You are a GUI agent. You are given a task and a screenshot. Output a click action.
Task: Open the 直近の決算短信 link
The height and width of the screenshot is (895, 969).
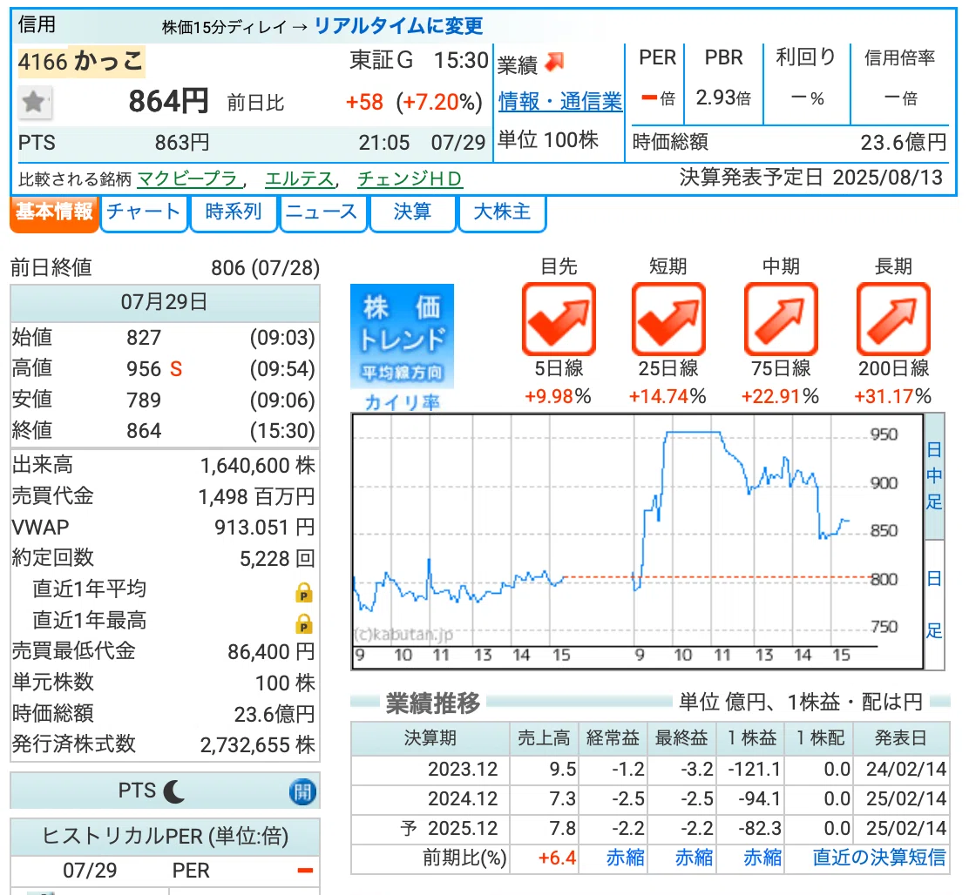point(878,858)
